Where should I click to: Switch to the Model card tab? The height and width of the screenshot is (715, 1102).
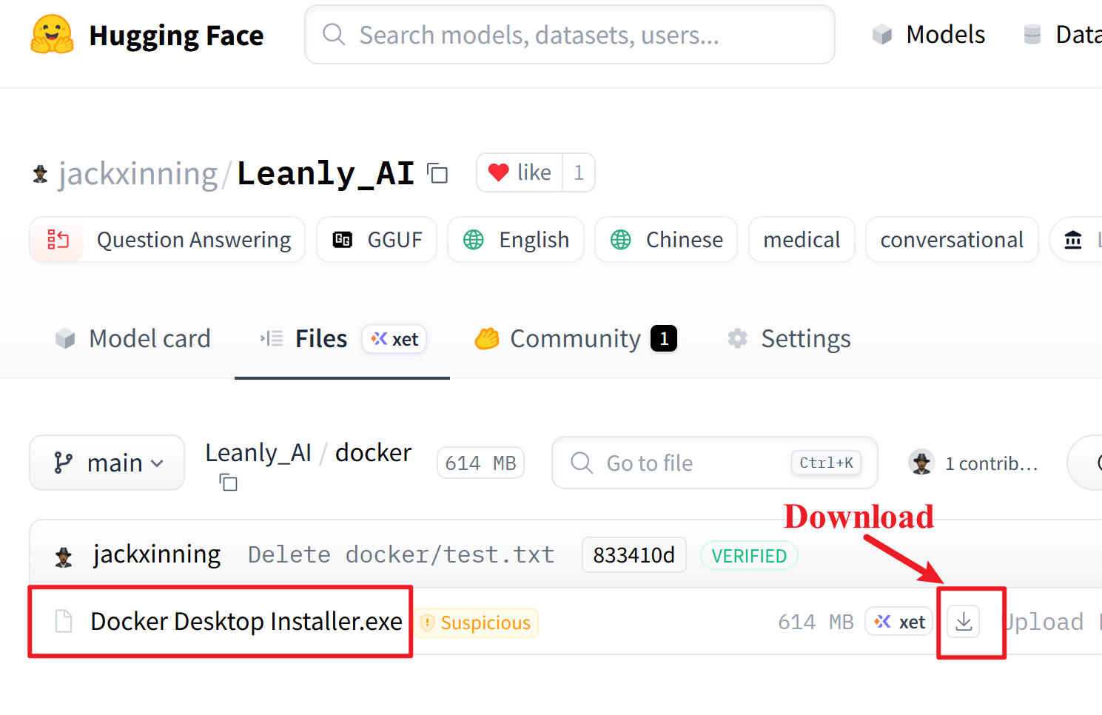coord(132,338)
